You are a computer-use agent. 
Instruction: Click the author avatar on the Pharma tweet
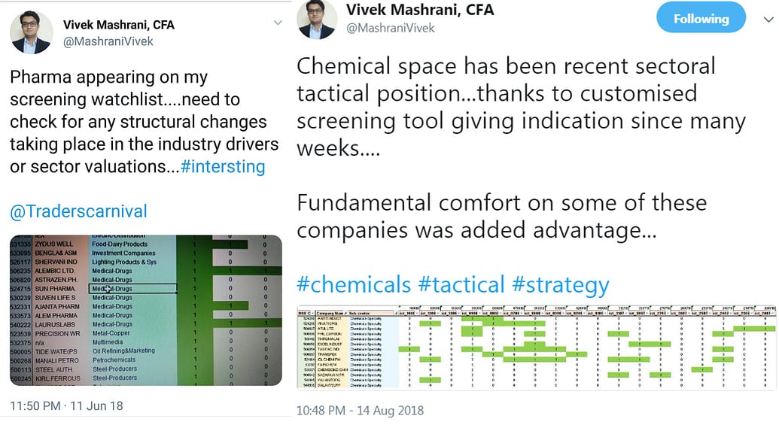(x=31, y=32)
